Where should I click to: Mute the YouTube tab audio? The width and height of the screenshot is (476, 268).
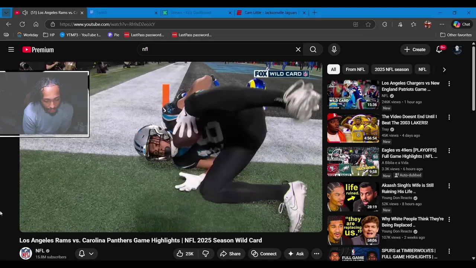(25, 13)
